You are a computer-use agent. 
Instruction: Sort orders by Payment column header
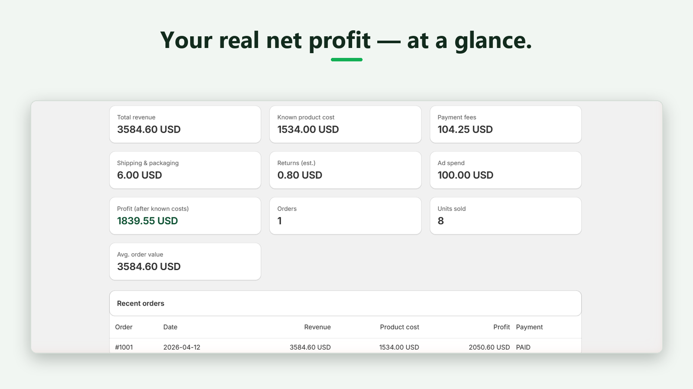529,327
